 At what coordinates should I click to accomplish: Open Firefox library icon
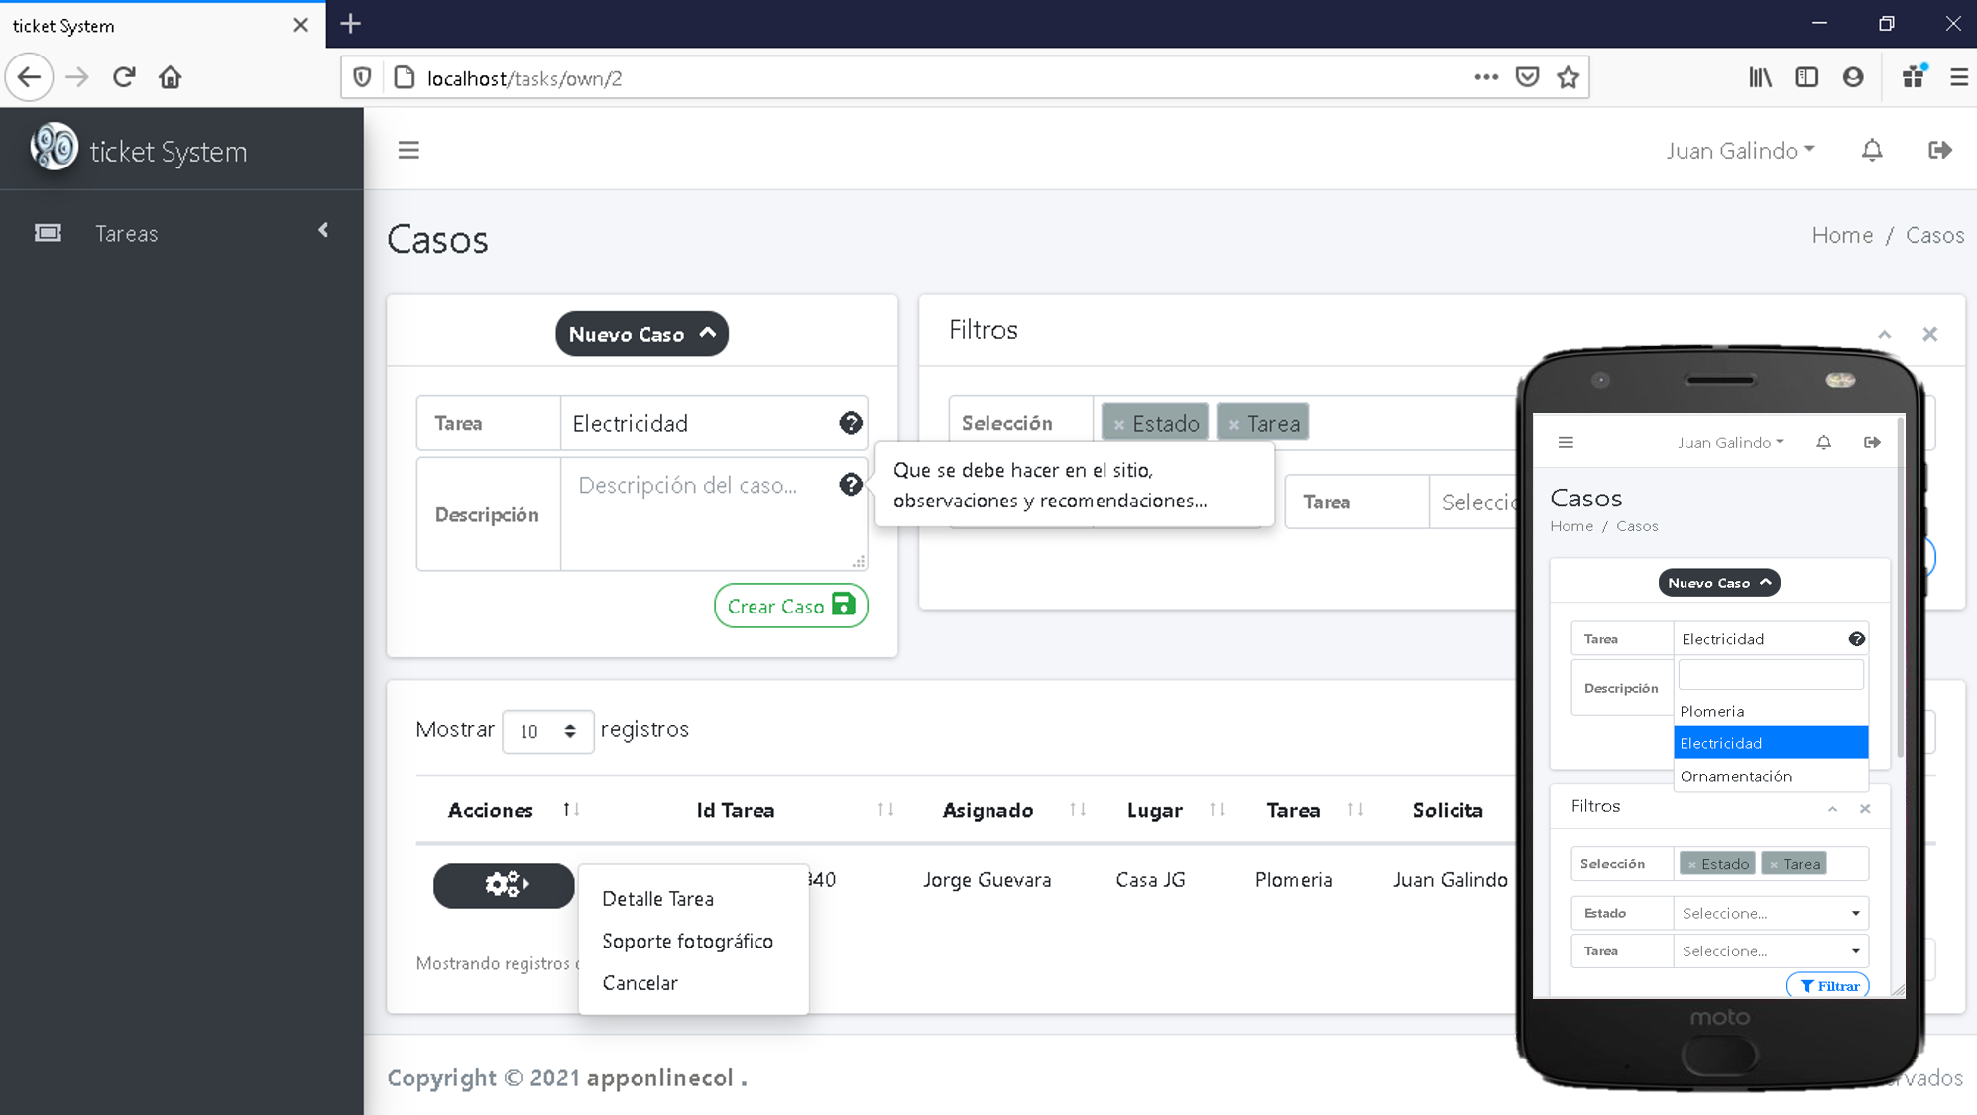click(1760, 77)
